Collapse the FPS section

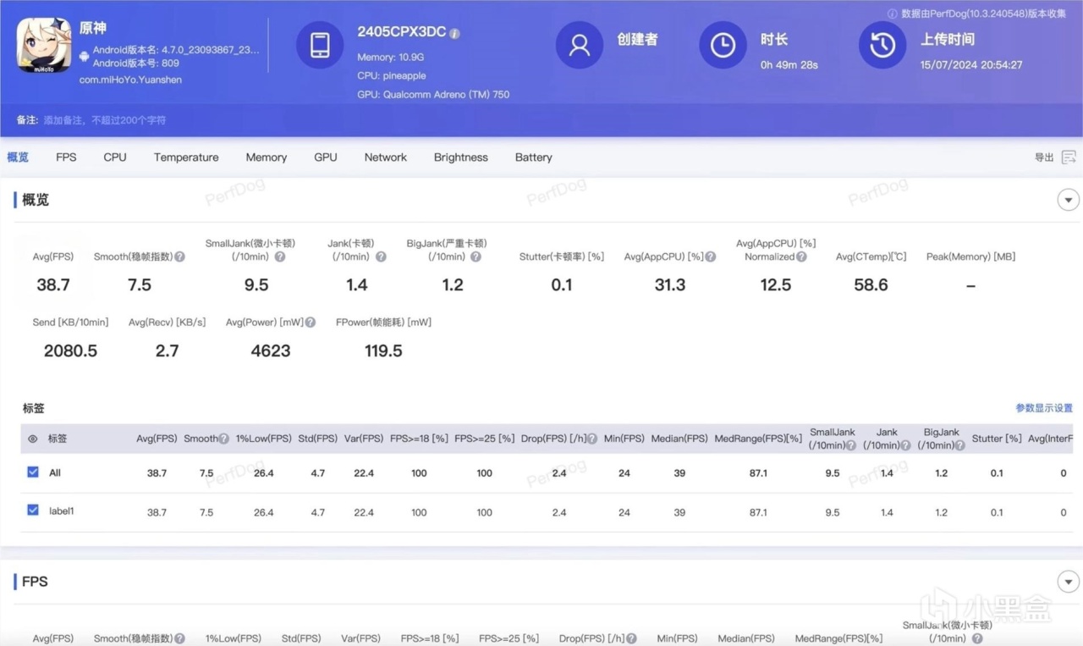tap(1068, 582)
